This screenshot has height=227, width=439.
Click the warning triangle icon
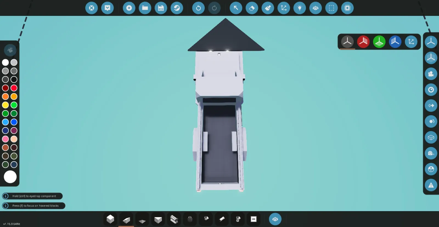coord(431,185)
